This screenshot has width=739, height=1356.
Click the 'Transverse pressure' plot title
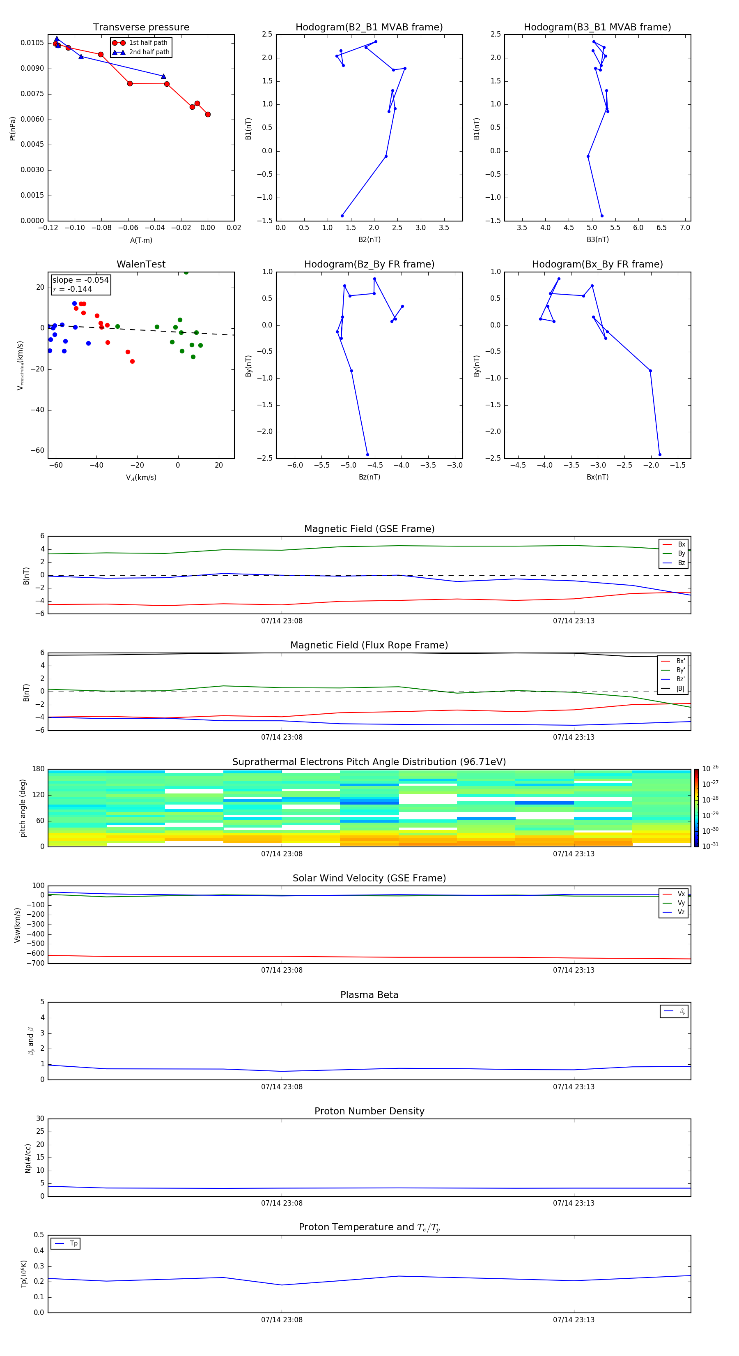[x=141, y=27]
